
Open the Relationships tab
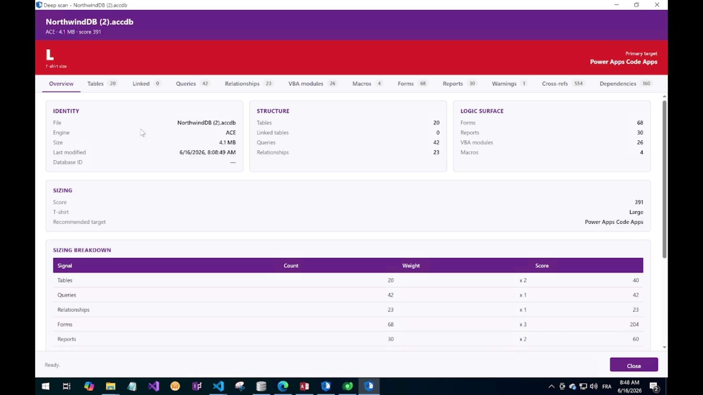click(x=249, y=84)
